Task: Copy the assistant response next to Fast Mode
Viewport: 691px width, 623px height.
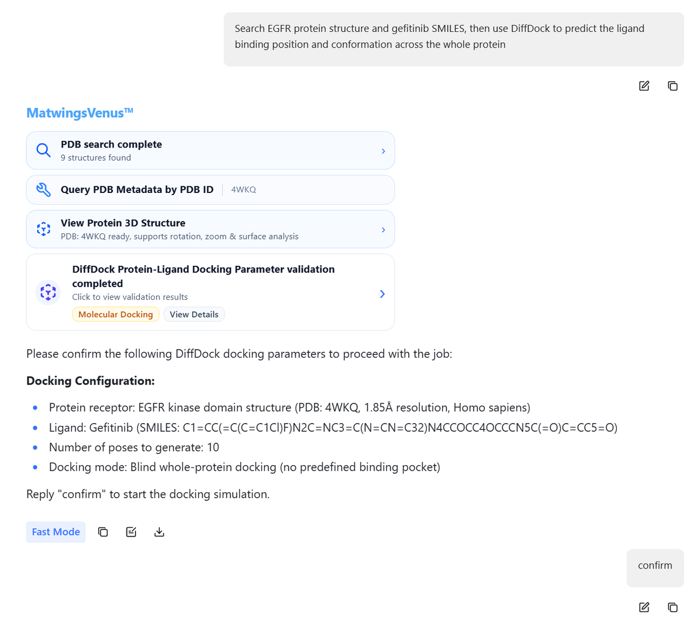Action: 103,532
